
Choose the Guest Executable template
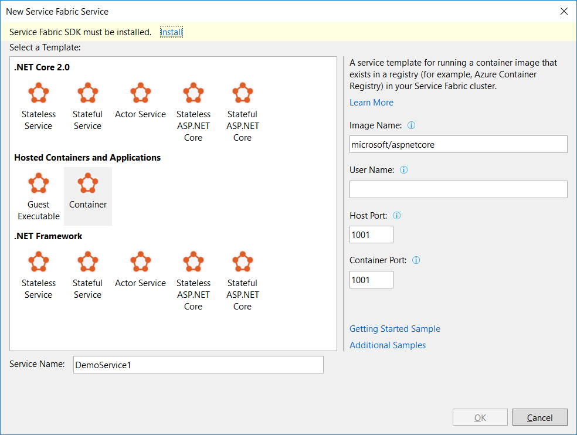tap(39, 196)
